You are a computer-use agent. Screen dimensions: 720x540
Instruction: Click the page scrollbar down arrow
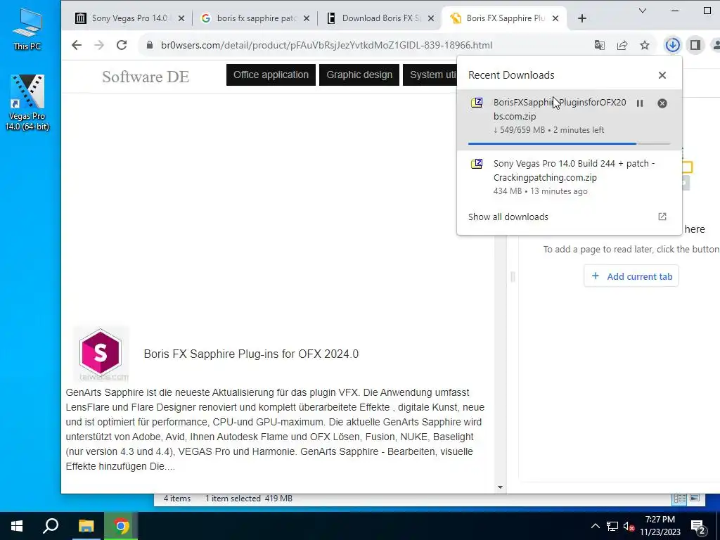point(500,487)
